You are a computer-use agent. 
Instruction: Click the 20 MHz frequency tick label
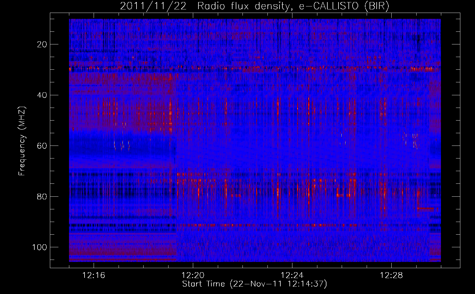(x=42, y=44)
